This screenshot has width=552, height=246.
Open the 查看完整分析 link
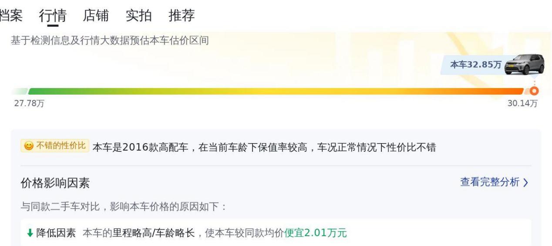pyautogui.click(x=490, y=182)
